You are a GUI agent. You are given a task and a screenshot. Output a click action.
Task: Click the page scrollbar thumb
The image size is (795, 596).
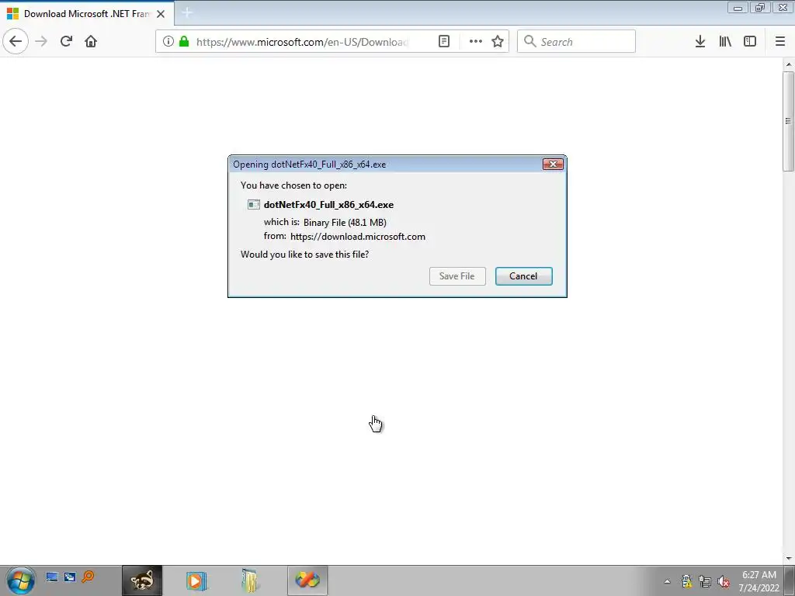click(x=789, y=122)
